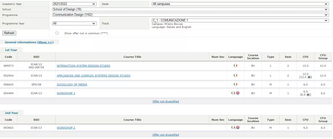
Task: Open the WORKSHOP 2 course link
Action: pos(66,128)
